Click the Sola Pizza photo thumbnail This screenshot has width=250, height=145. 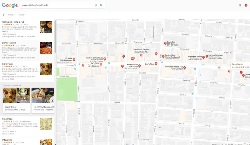[x=46, y=124]
